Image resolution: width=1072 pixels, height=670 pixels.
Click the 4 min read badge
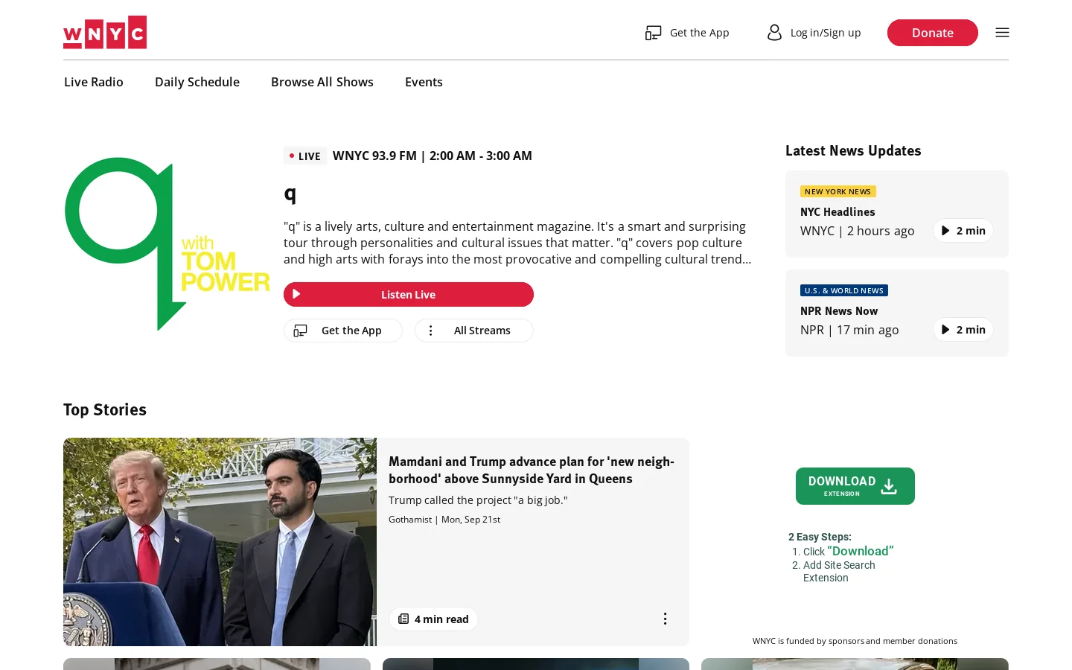(433, 619)
